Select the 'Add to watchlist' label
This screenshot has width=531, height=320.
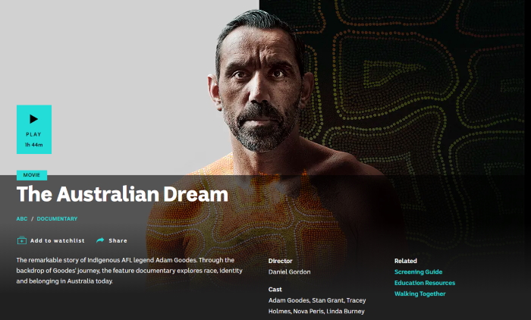tap(57, 241)
